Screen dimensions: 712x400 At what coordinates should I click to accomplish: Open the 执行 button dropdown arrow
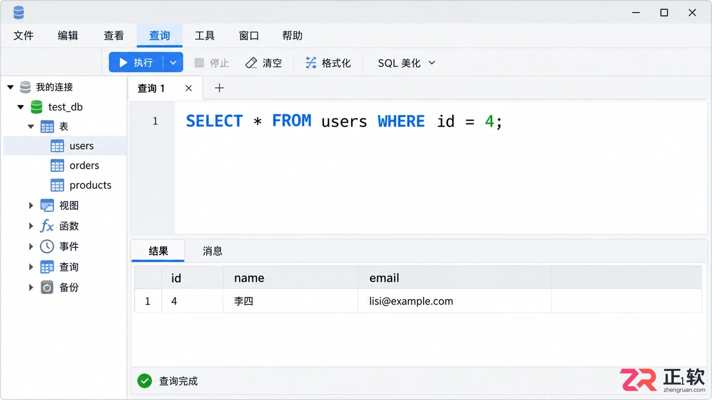click(x=173, y=63)
